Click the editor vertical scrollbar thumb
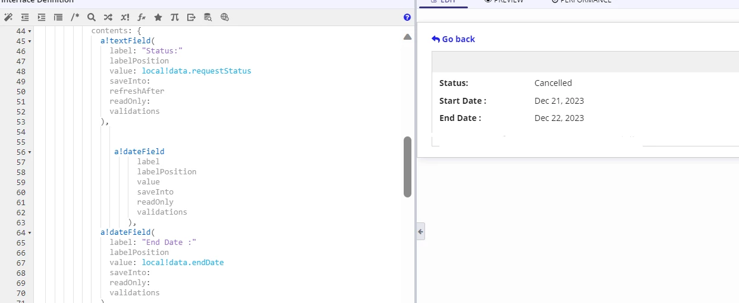This screenshot has height=303, width=739. 407,167
